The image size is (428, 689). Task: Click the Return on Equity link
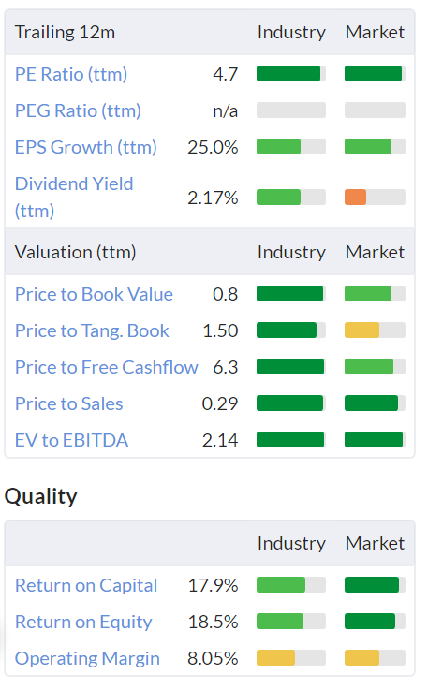tap(83, 622)
